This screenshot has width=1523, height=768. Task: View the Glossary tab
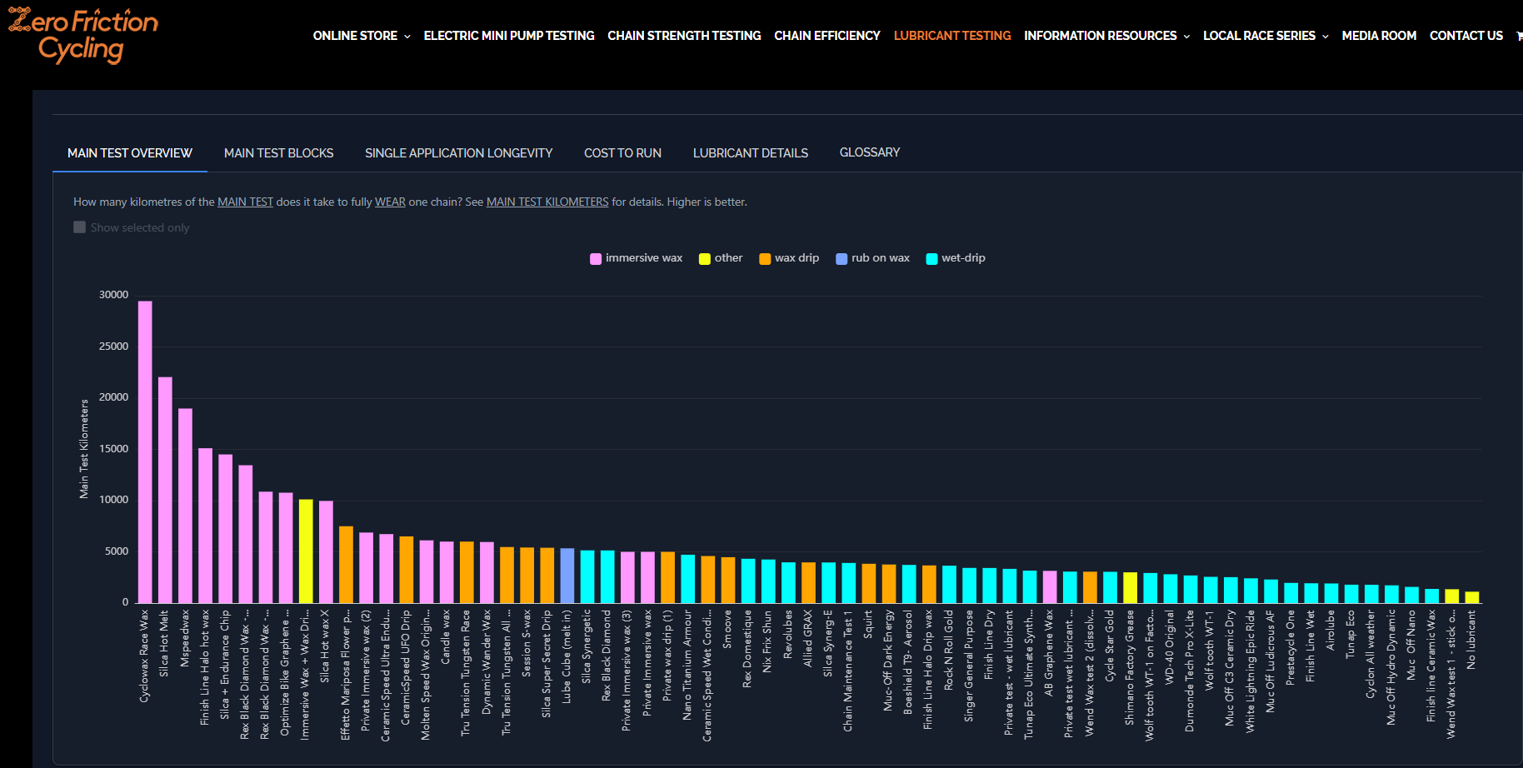870,152
